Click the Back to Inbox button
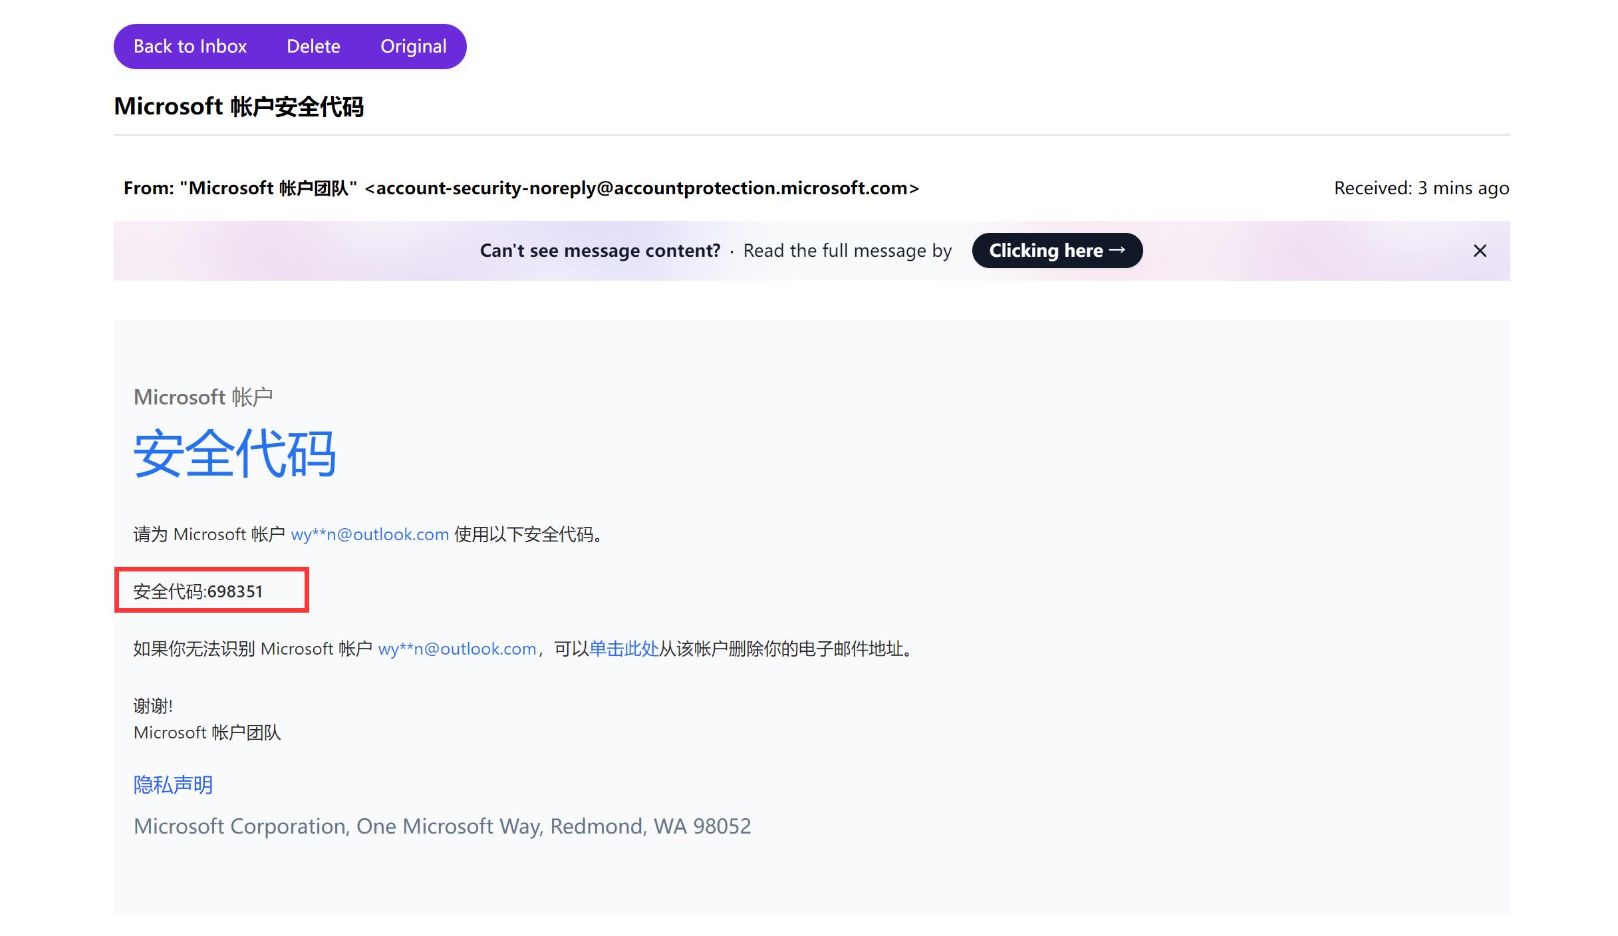Screen dimensions: 1618x936 [x=190, y=47]
